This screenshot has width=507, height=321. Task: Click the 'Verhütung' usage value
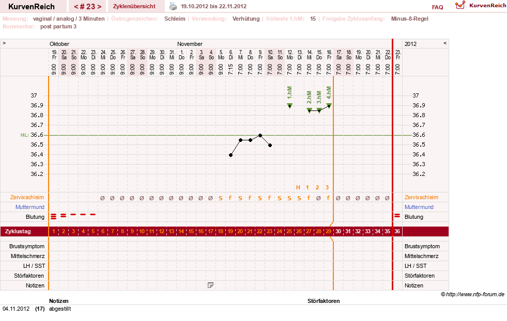(246, 19)
